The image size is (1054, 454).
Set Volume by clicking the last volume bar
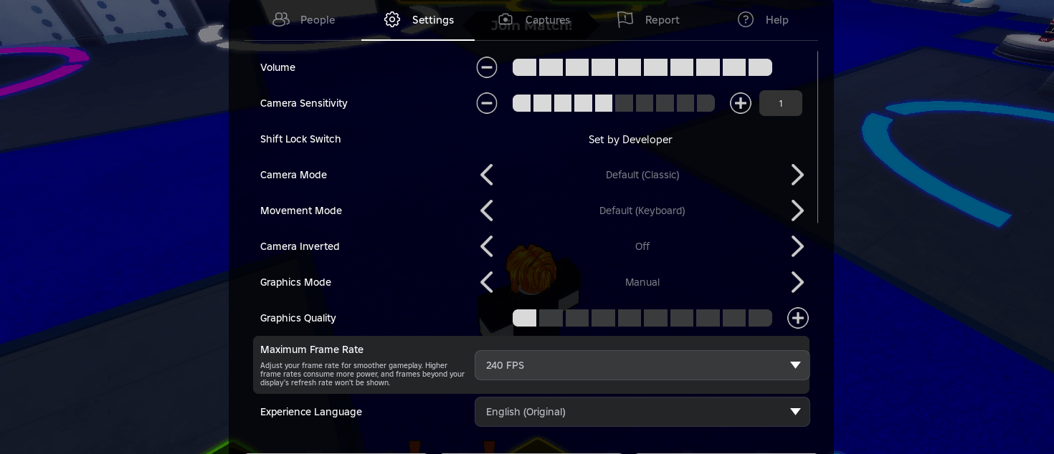click(x=760, y=67)
